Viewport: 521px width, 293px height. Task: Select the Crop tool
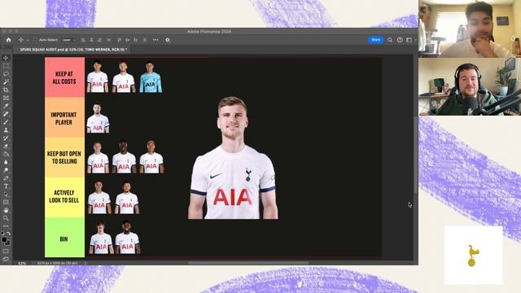coord(6,90)
